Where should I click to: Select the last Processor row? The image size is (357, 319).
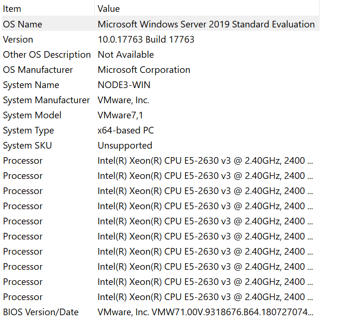tap(161, 297)
